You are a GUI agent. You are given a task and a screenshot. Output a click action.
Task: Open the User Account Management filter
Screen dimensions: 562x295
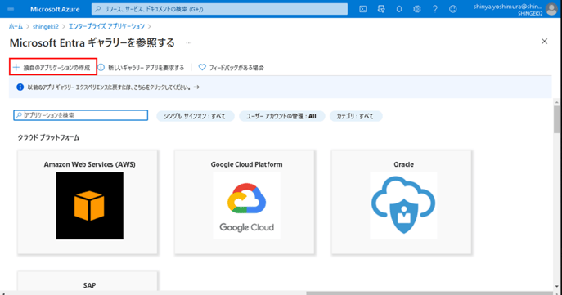(281, 116)
